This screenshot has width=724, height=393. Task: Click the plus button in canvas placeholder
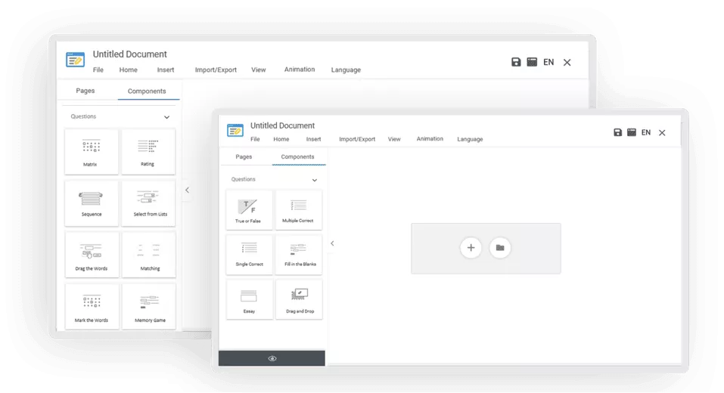pyautogui.click(x=471, y=248)
